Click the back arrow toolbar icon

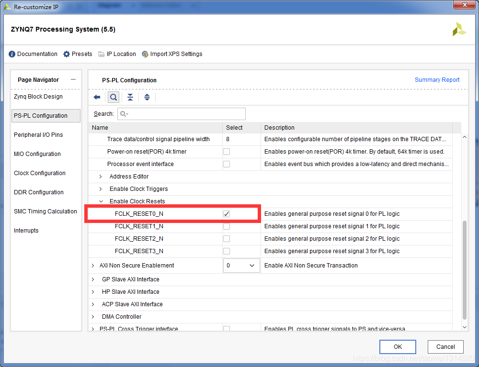click(x=97, y=97)
